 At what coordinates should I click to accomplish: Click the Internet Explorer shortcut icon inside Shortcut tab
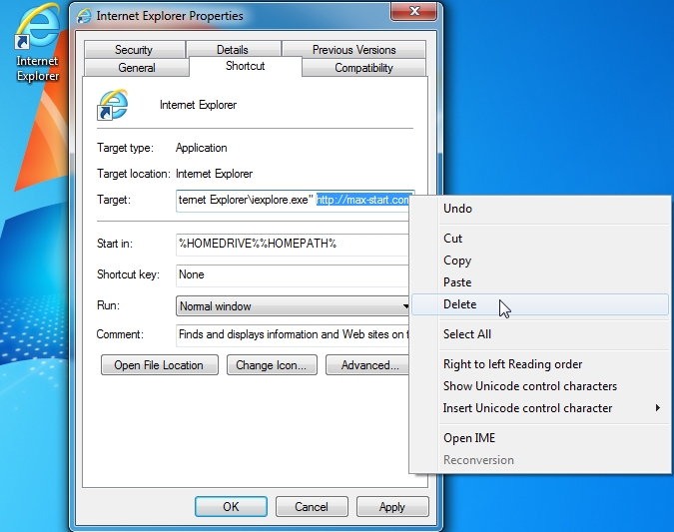click(x=113, y=105)
